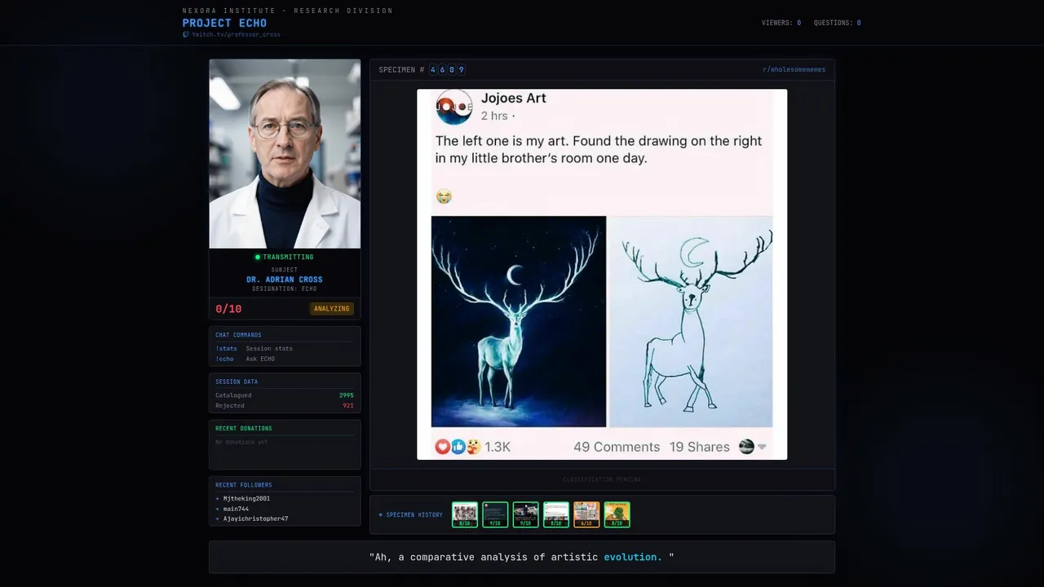
Task: Click the green Transmitting status dot
Action: 258,257
